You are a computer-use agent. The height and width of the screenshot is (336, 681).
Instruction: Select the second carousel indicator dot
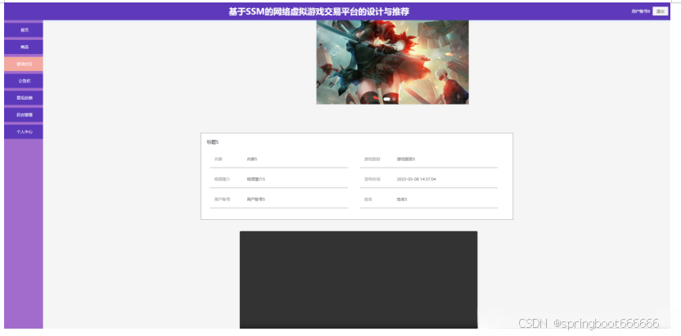394,99
